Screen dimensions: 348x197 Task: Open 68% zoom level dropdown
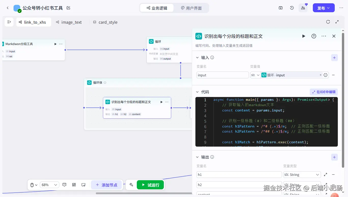click(49, 185)
